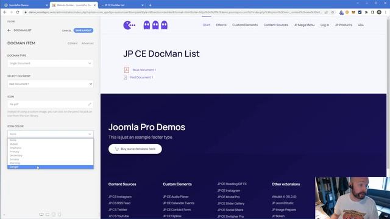Click Buy our extensions here button
Screen dimensions: 390x219
pyautogui.click(x=135, y=149)
